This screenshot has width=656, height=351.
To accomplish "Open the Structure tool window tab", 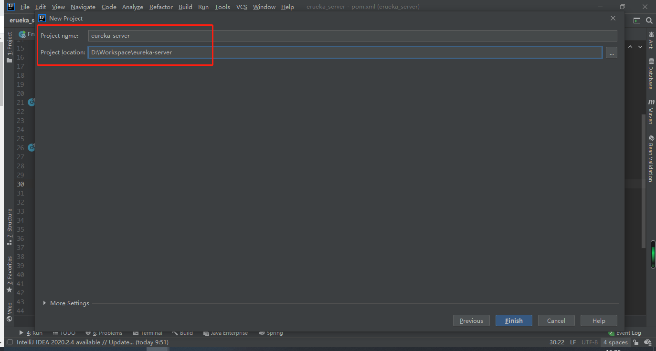I will click(x=9, y=227).
